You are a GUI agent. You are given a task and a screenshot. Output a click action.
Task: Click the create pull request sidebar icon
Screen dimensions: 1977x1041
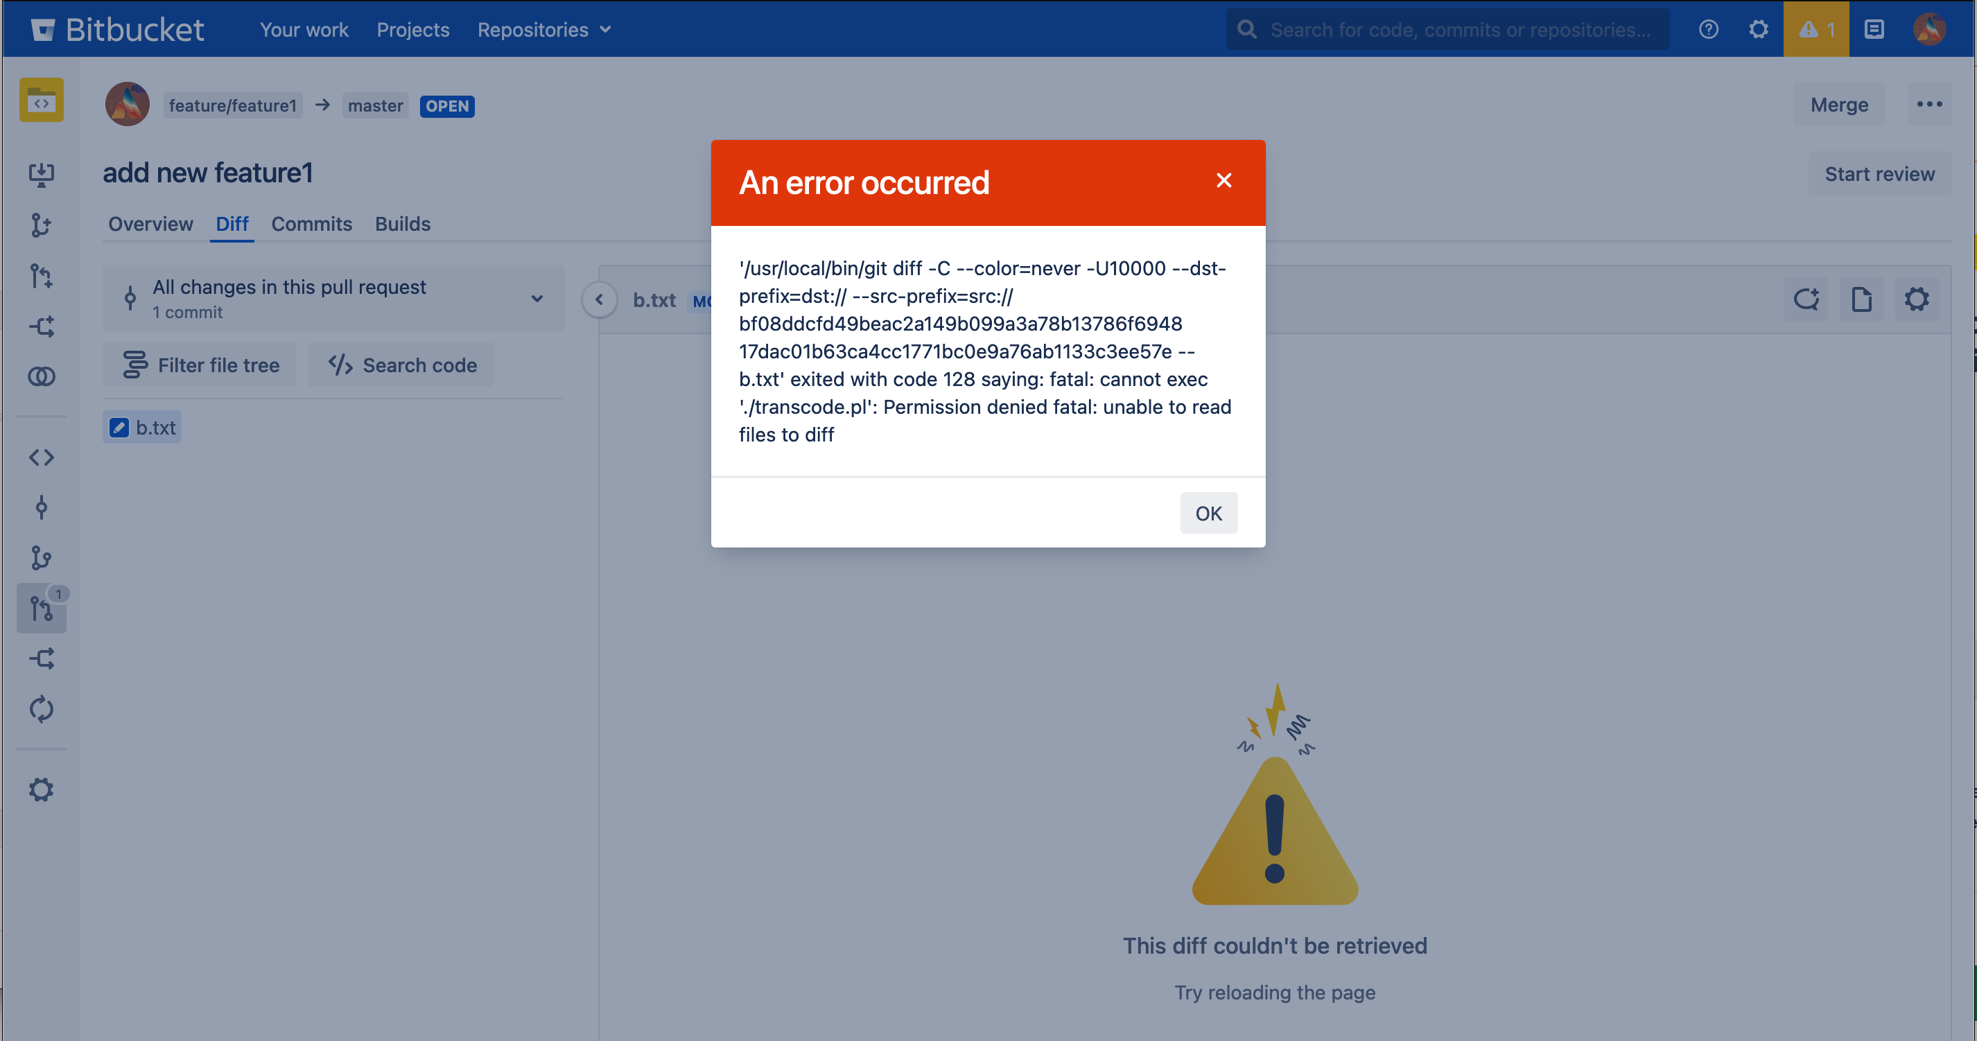41,276
